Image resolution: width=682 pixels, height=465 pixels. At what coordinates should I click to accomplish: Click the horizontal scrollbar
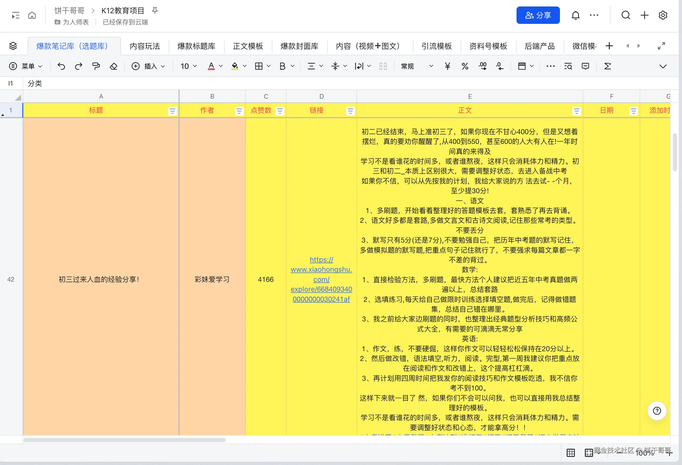[x=125, y=440]
